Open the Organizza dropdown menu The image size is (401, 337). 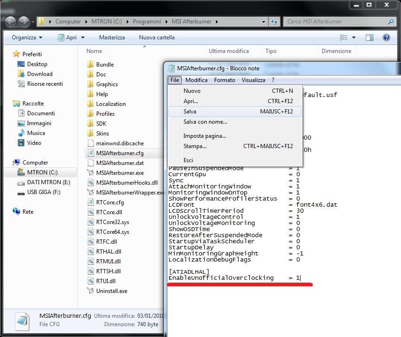(x=27, y=37)
